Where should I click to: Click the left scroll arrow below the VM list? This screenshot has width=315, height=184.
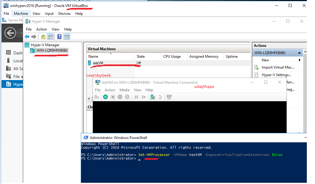tap(89, 98)
